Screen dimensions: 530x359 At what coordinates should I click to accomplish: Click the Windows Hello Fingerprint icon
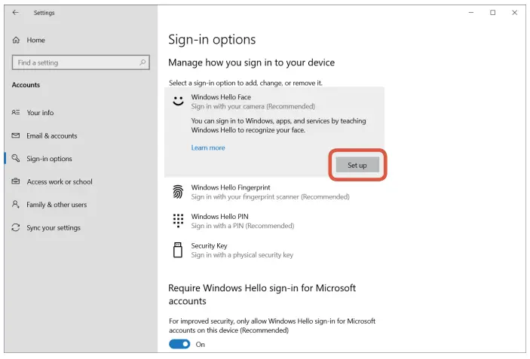(x=178, y=192)
